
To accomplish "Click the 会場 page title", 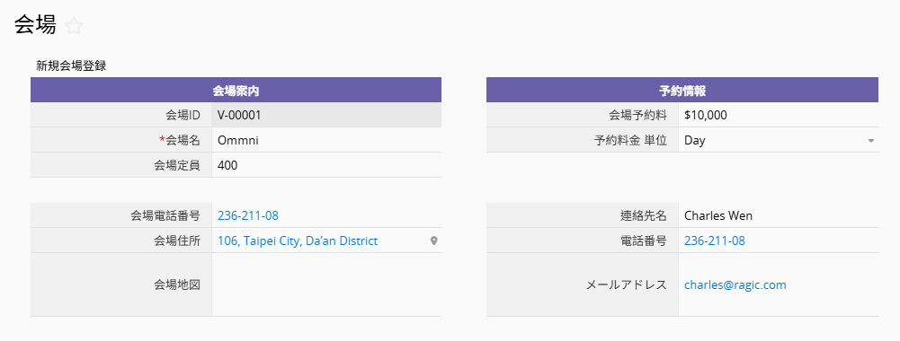I will tap(35, 25).
